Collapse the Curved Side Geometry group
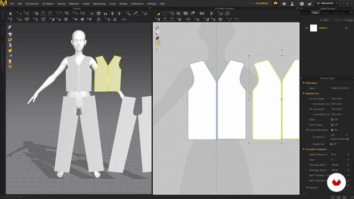Image resolution: width=354 pixels, height=199 pixels. tap(307, 130)
